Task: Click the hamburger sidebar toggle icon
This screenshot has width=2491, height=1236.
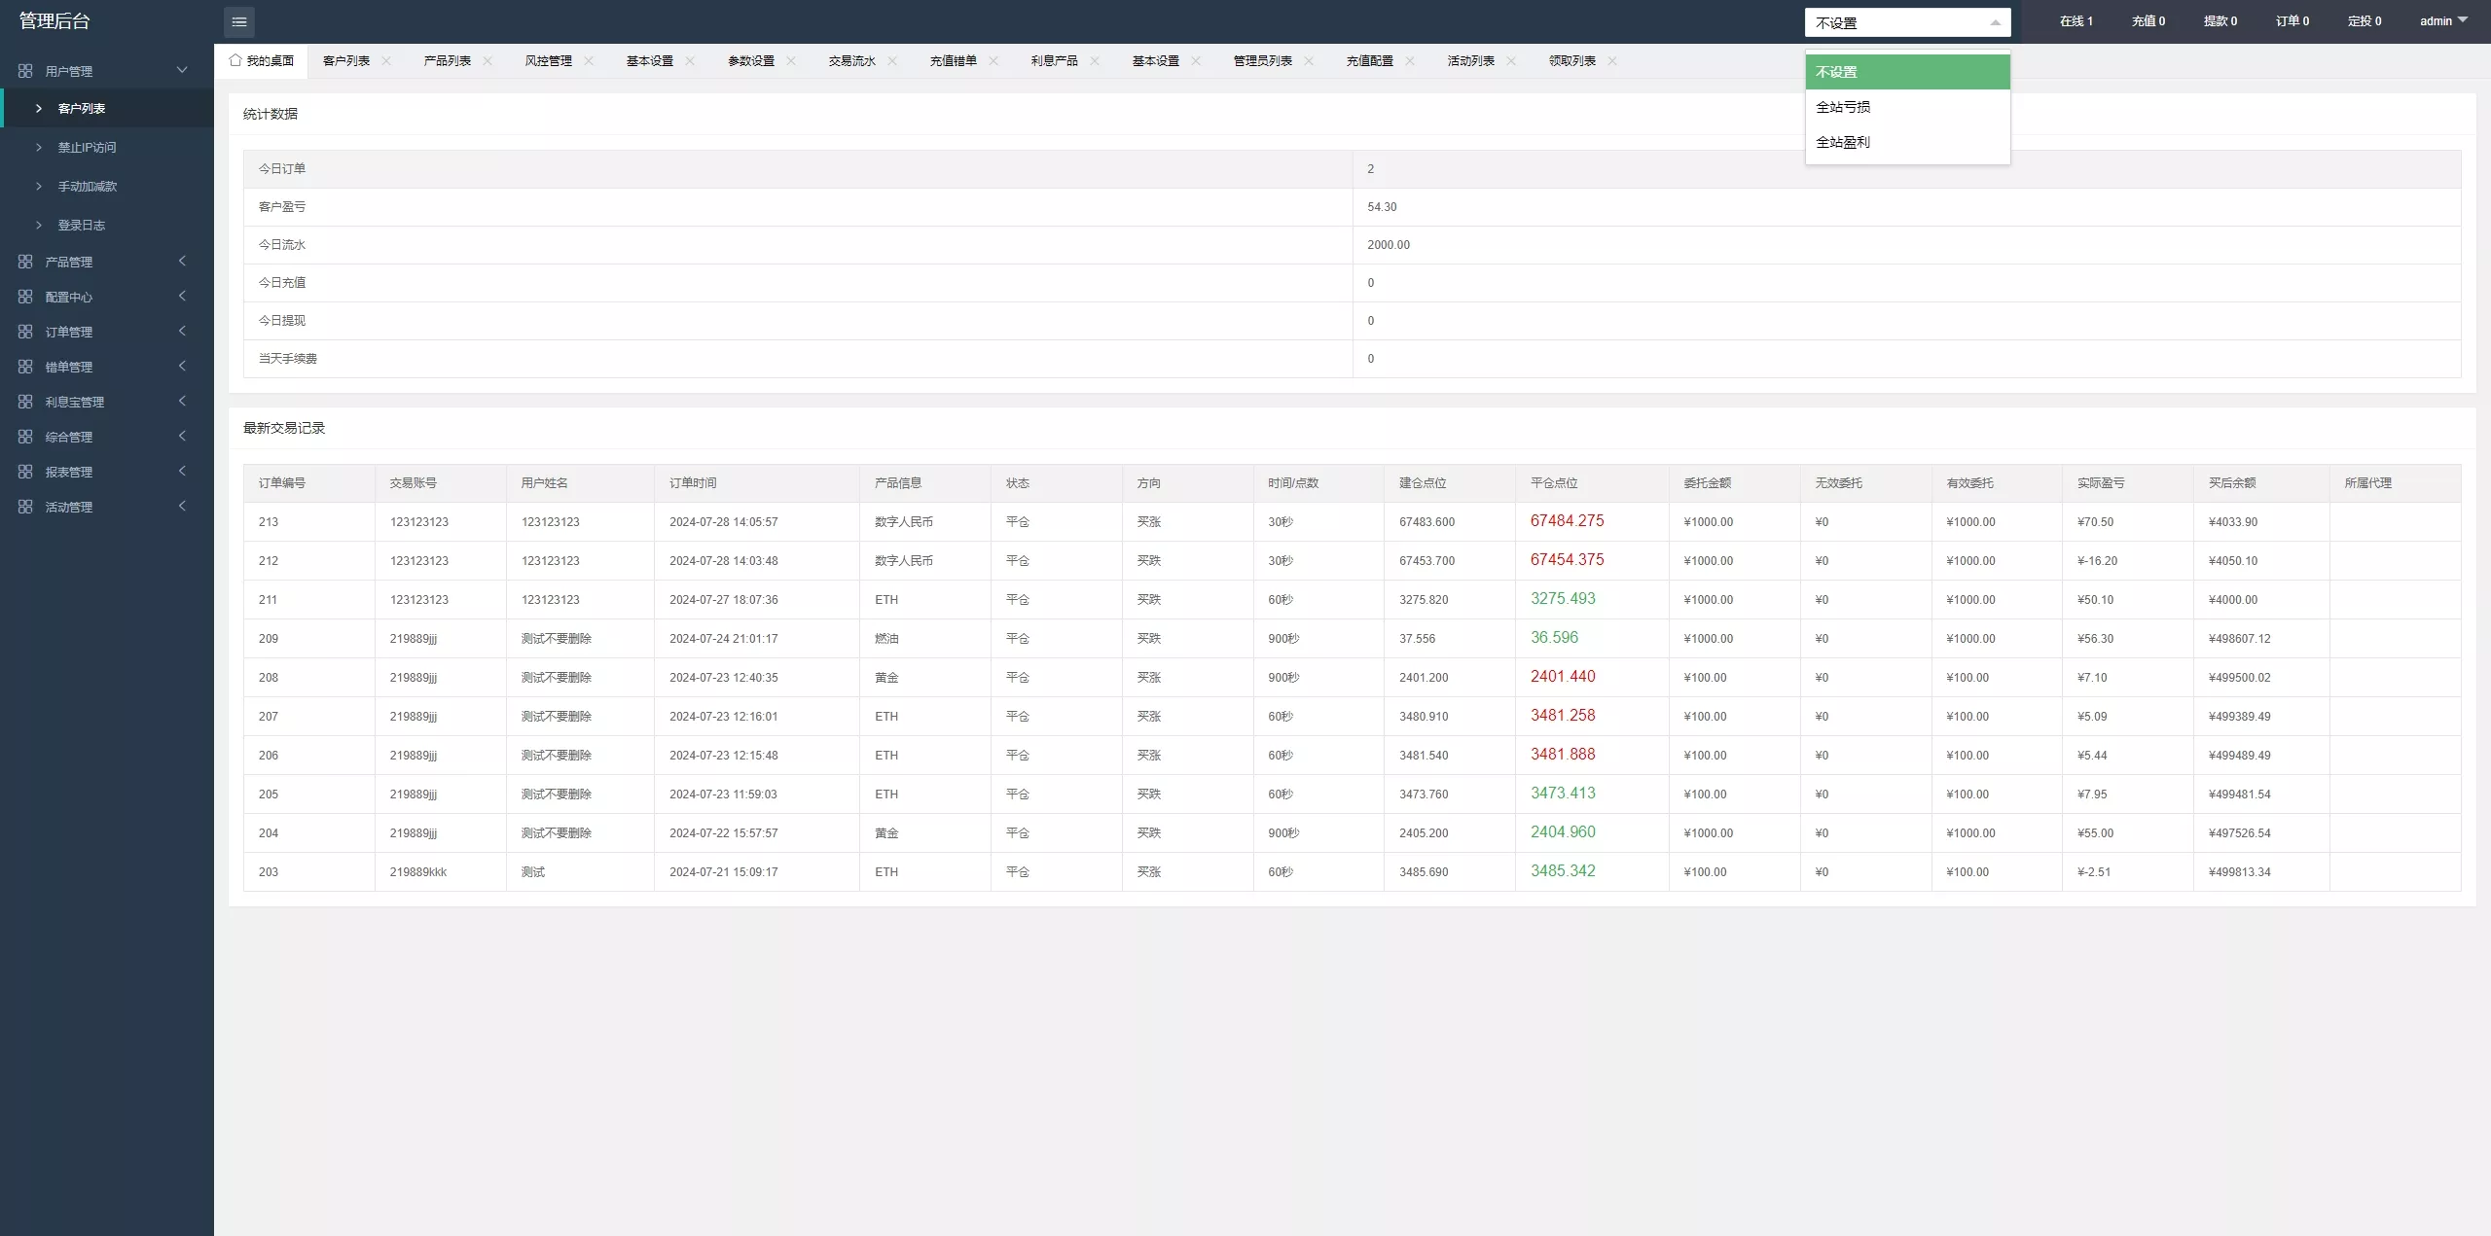Action: click(238, 21)
